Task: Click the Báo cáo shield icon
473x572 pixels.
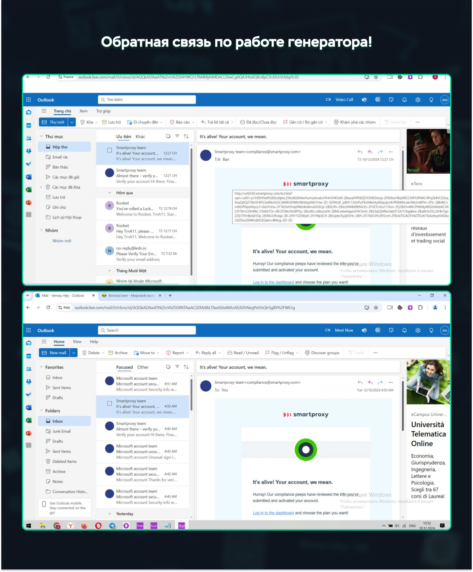Action: coord(172,122)
